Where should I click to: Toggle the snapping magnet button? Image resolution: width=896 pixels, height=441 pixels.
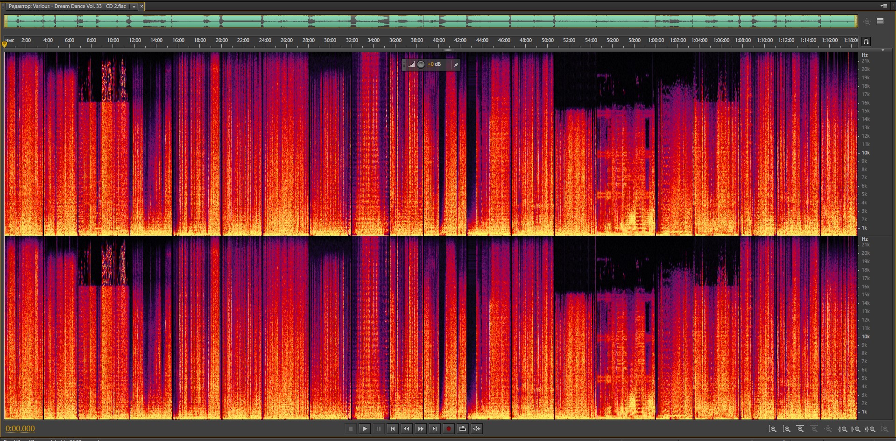tap(866, 42)
